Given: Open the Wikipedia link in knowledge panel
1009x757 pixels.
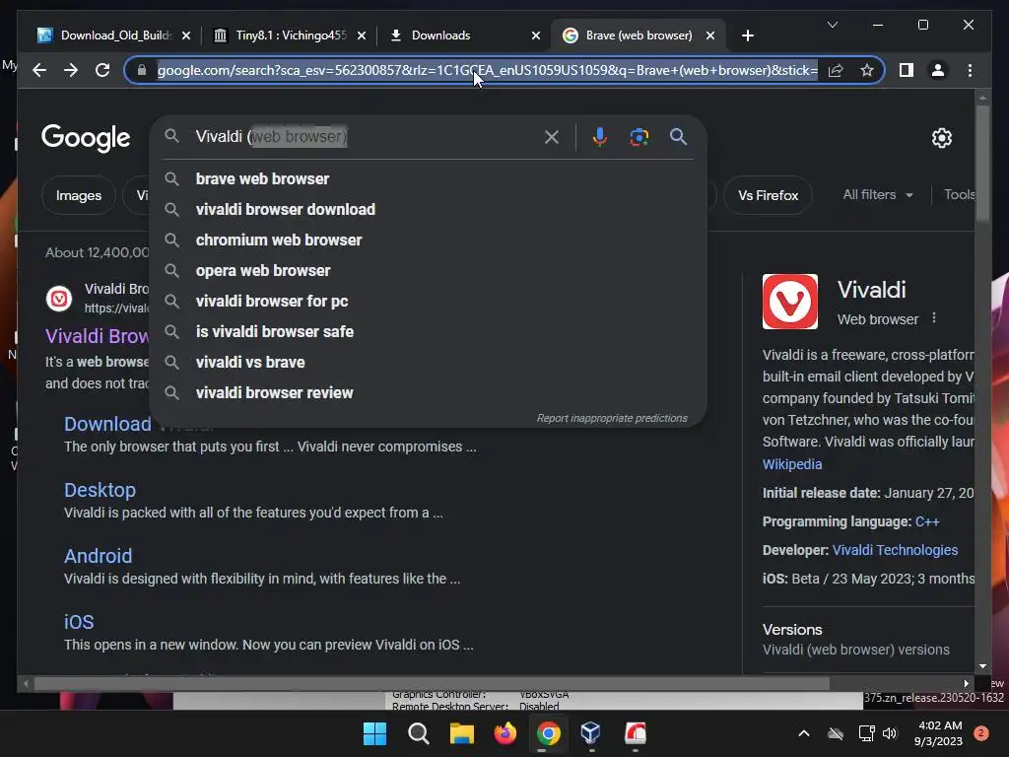Looking at the screenshot, I should 792,464.
